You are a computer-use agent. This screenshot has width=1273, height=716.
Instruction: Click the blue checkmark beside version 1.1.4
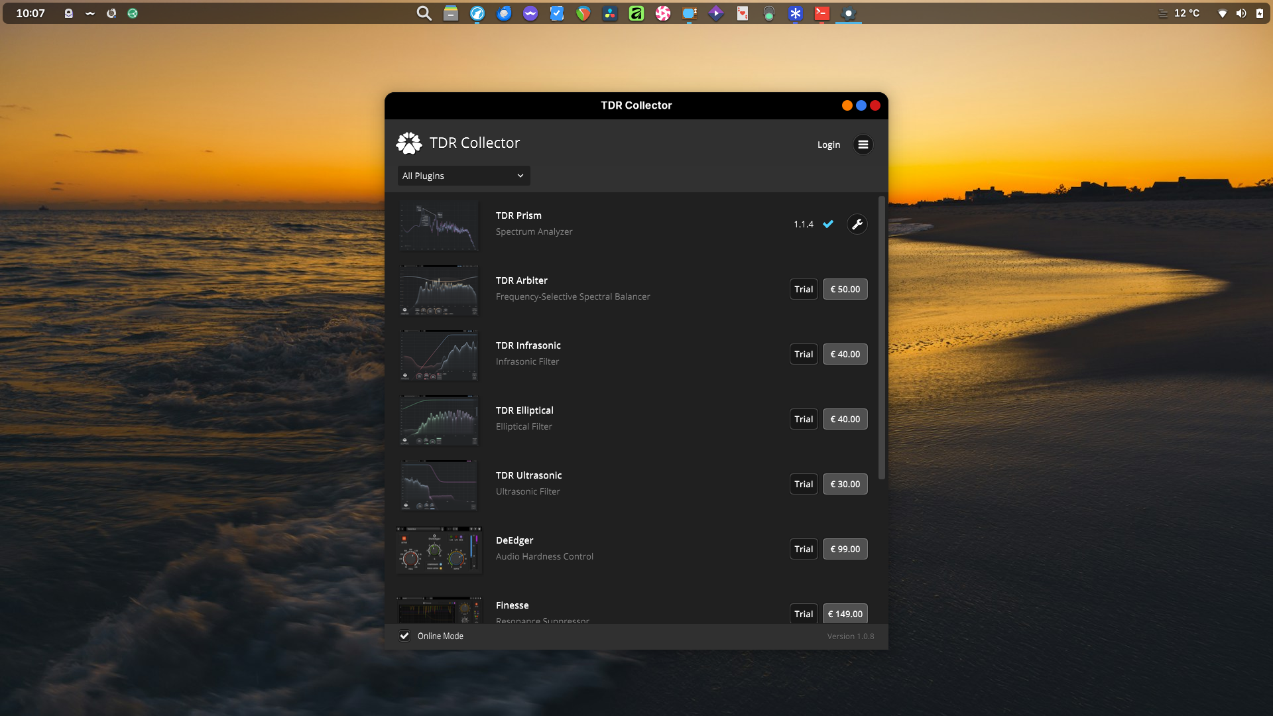coord(828,224)
